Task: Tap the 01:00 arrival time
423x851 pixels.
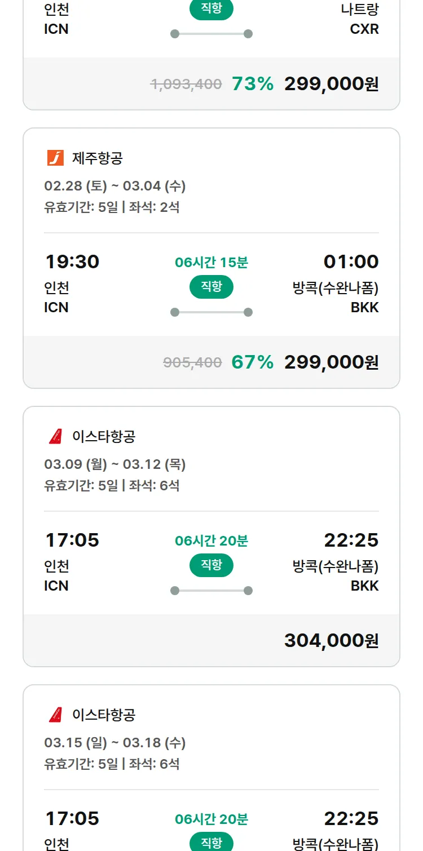Action: coord(351,262)
